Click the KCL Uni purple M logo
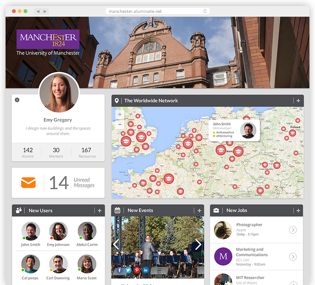Image resolution: width=315 pixels, height=285 pixels. coord(223,256)
